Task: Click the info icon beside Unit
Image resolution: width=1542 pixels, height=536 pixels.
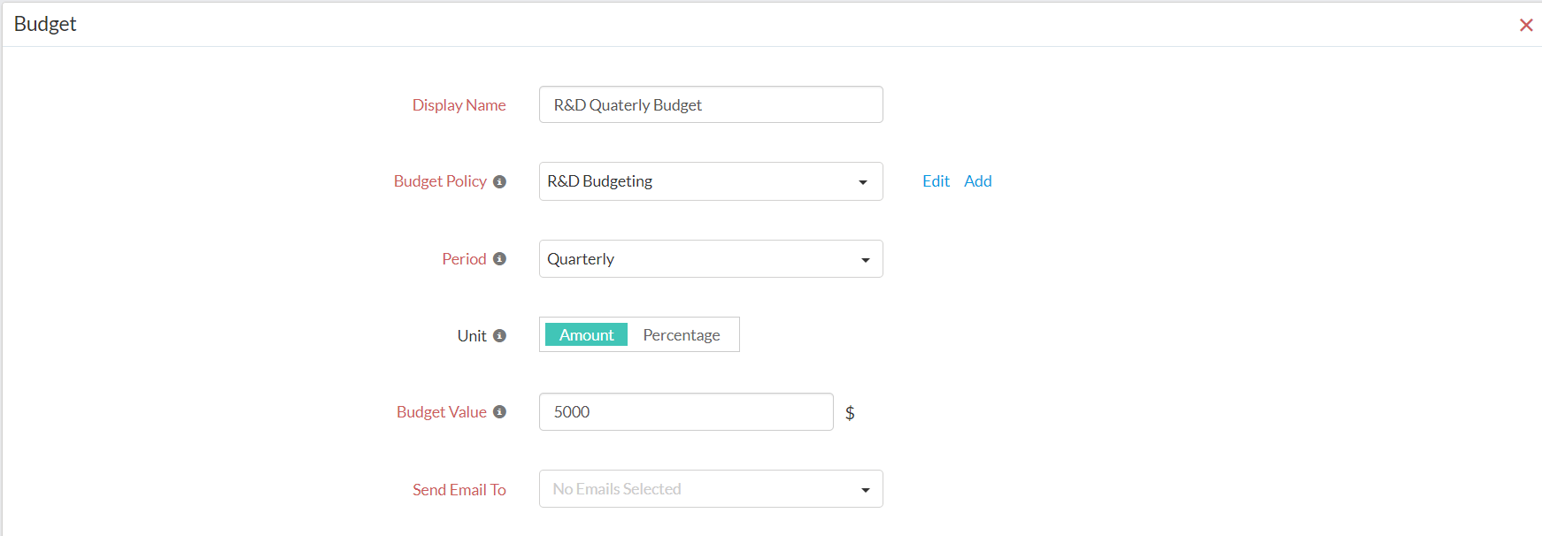Action: coord(500,335)
